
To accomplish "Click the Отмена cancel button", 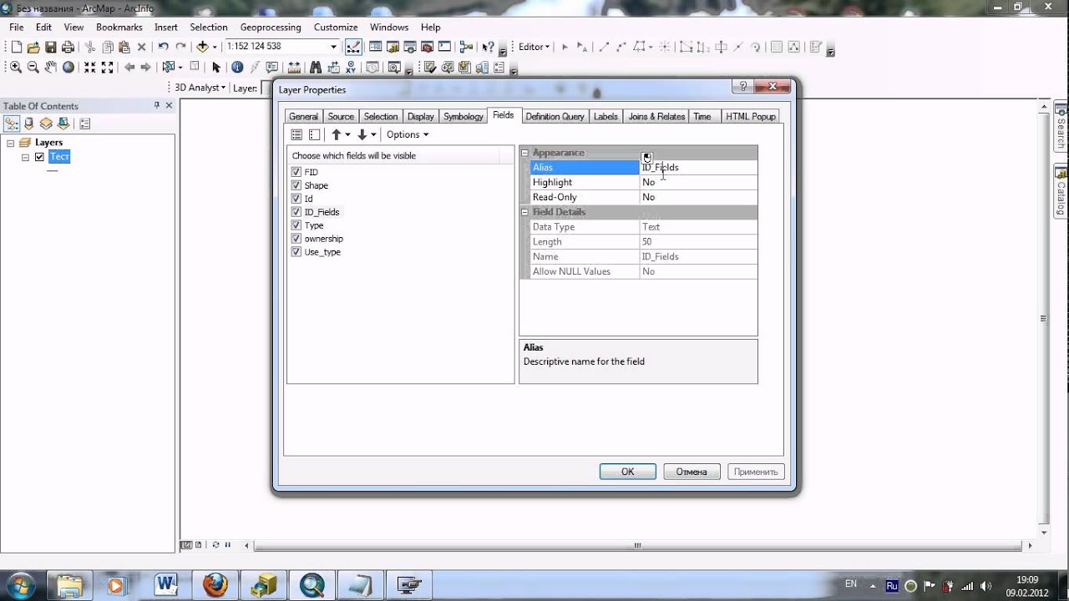I will tap(692, 472).
